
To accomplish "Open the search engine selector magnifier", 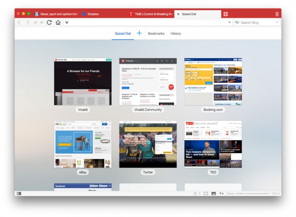I will pos(237,22).
